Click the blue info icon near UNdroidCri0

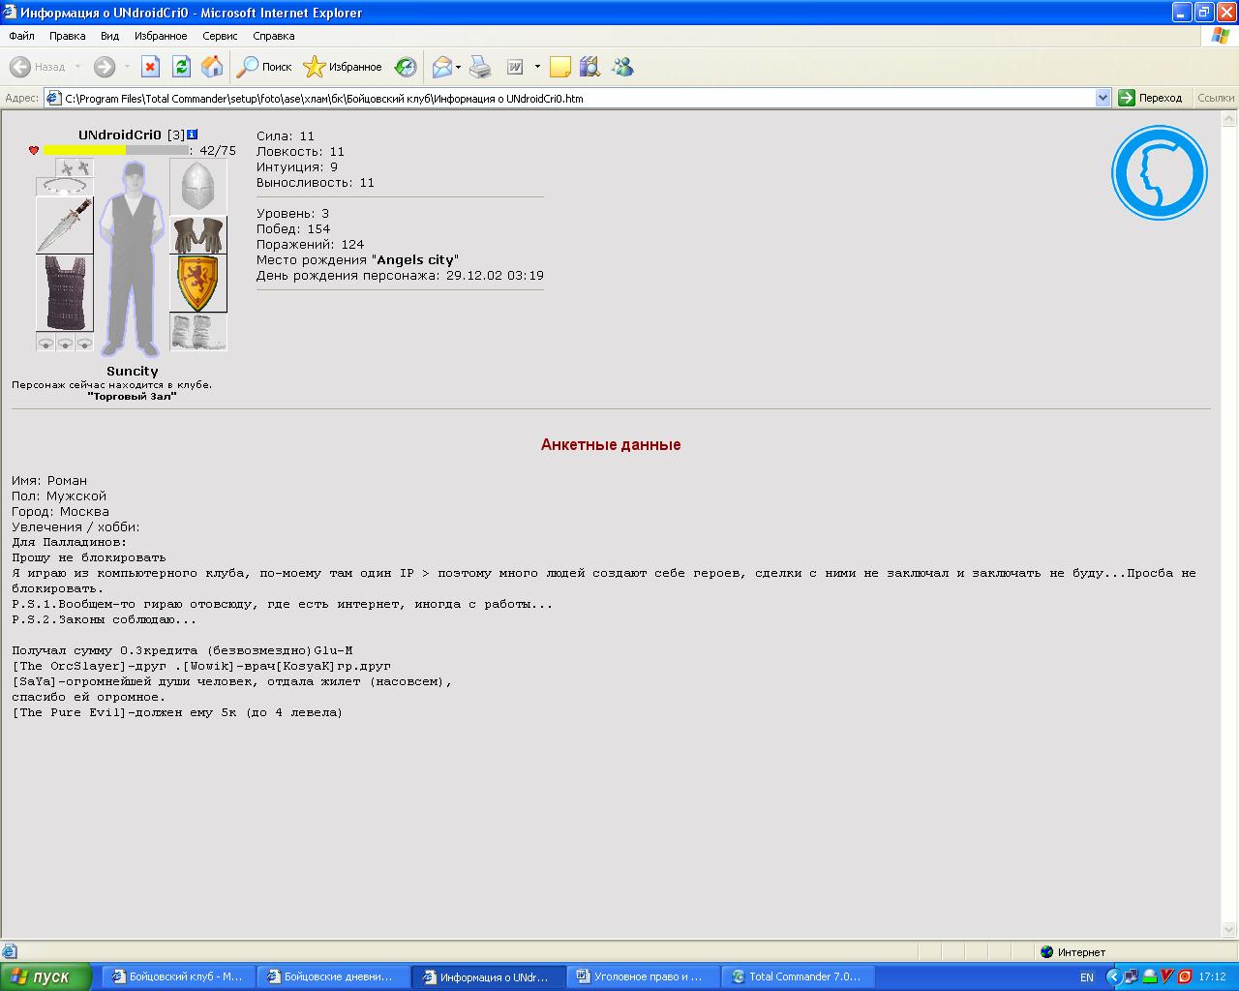click(x=192, y=135)
